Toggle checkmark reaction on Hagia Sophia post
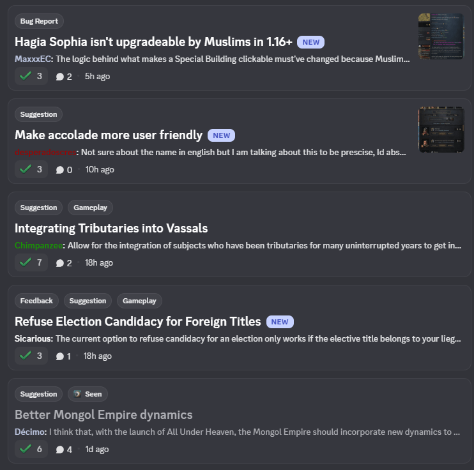Image resolution: width=474 pixels, height=470 pixels. pyautogui.click(x=31, y=76)
